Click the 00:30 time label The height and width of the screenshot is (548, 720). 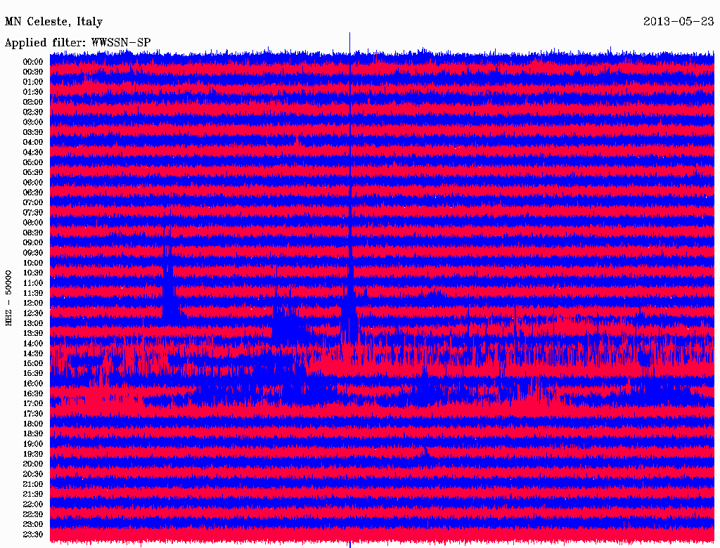33,72
